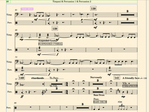Select the page header title text
The height and width of the screenshot is (112, 149).
click(72, 1)
